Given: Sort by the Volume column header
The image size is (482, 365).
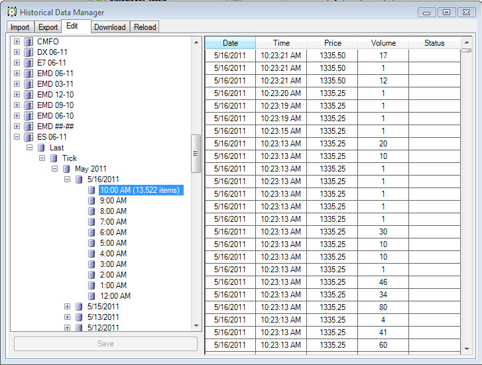Looking at the screenshot, I should (x=383, y=43).
